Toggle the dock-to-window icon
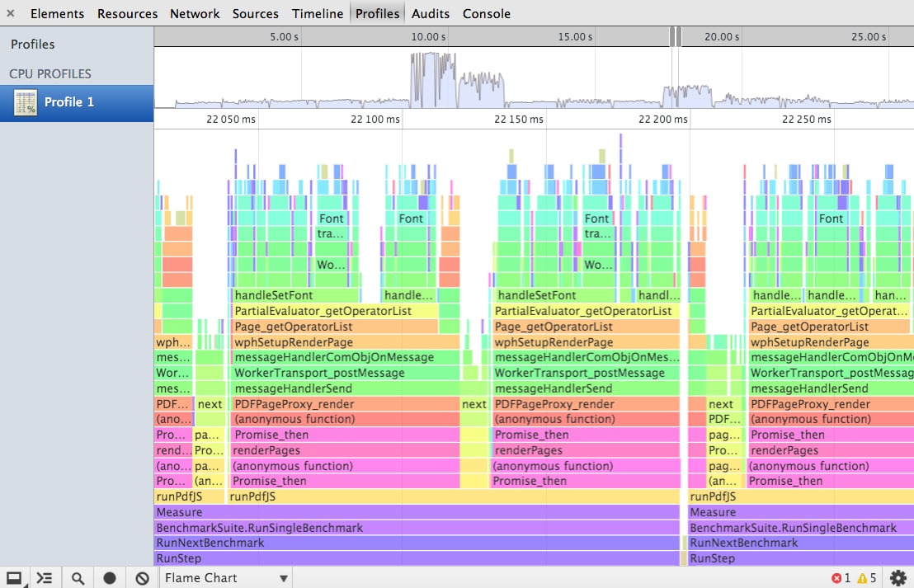This screenshot has width=914, height=588. pos(14,578)
